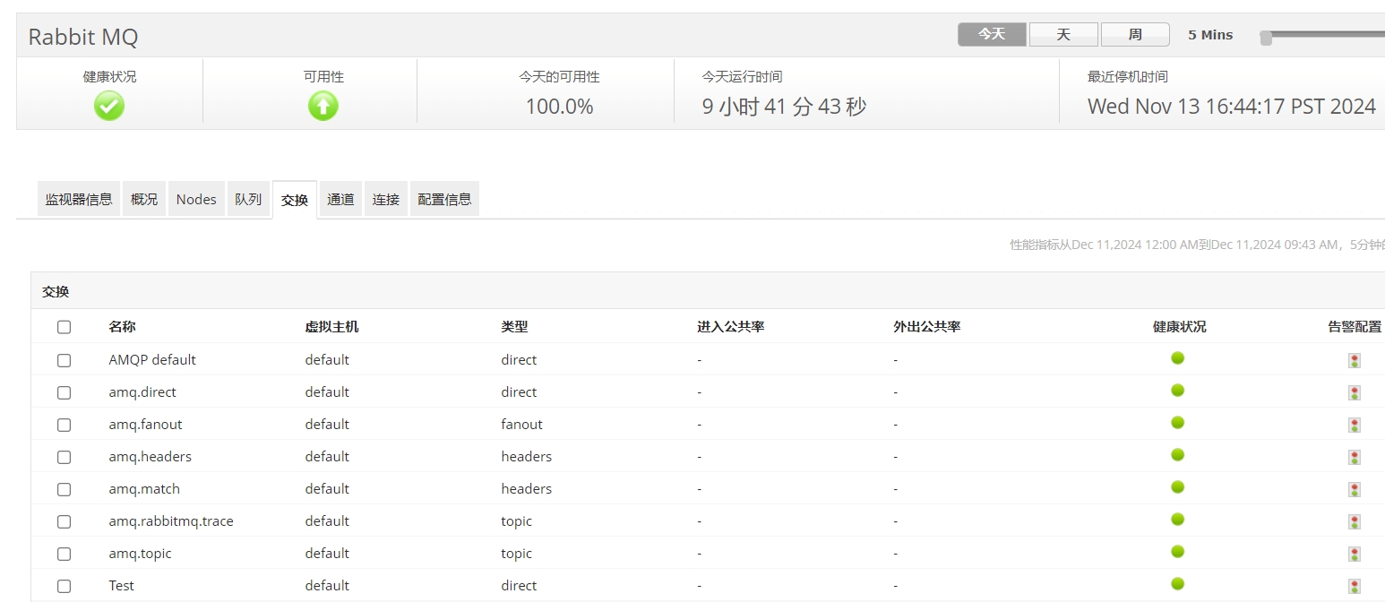Check the AMQP default row checkbox
This screenshot has height=602, width=1385.
(x=64, y=360)
